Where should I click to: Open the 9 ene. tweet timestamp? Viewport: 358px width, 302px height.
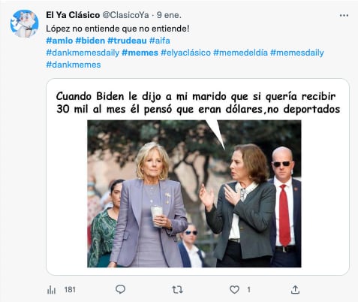click(169, 15)
